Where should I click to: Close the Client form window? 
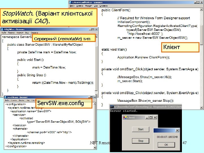click(155, 118)
